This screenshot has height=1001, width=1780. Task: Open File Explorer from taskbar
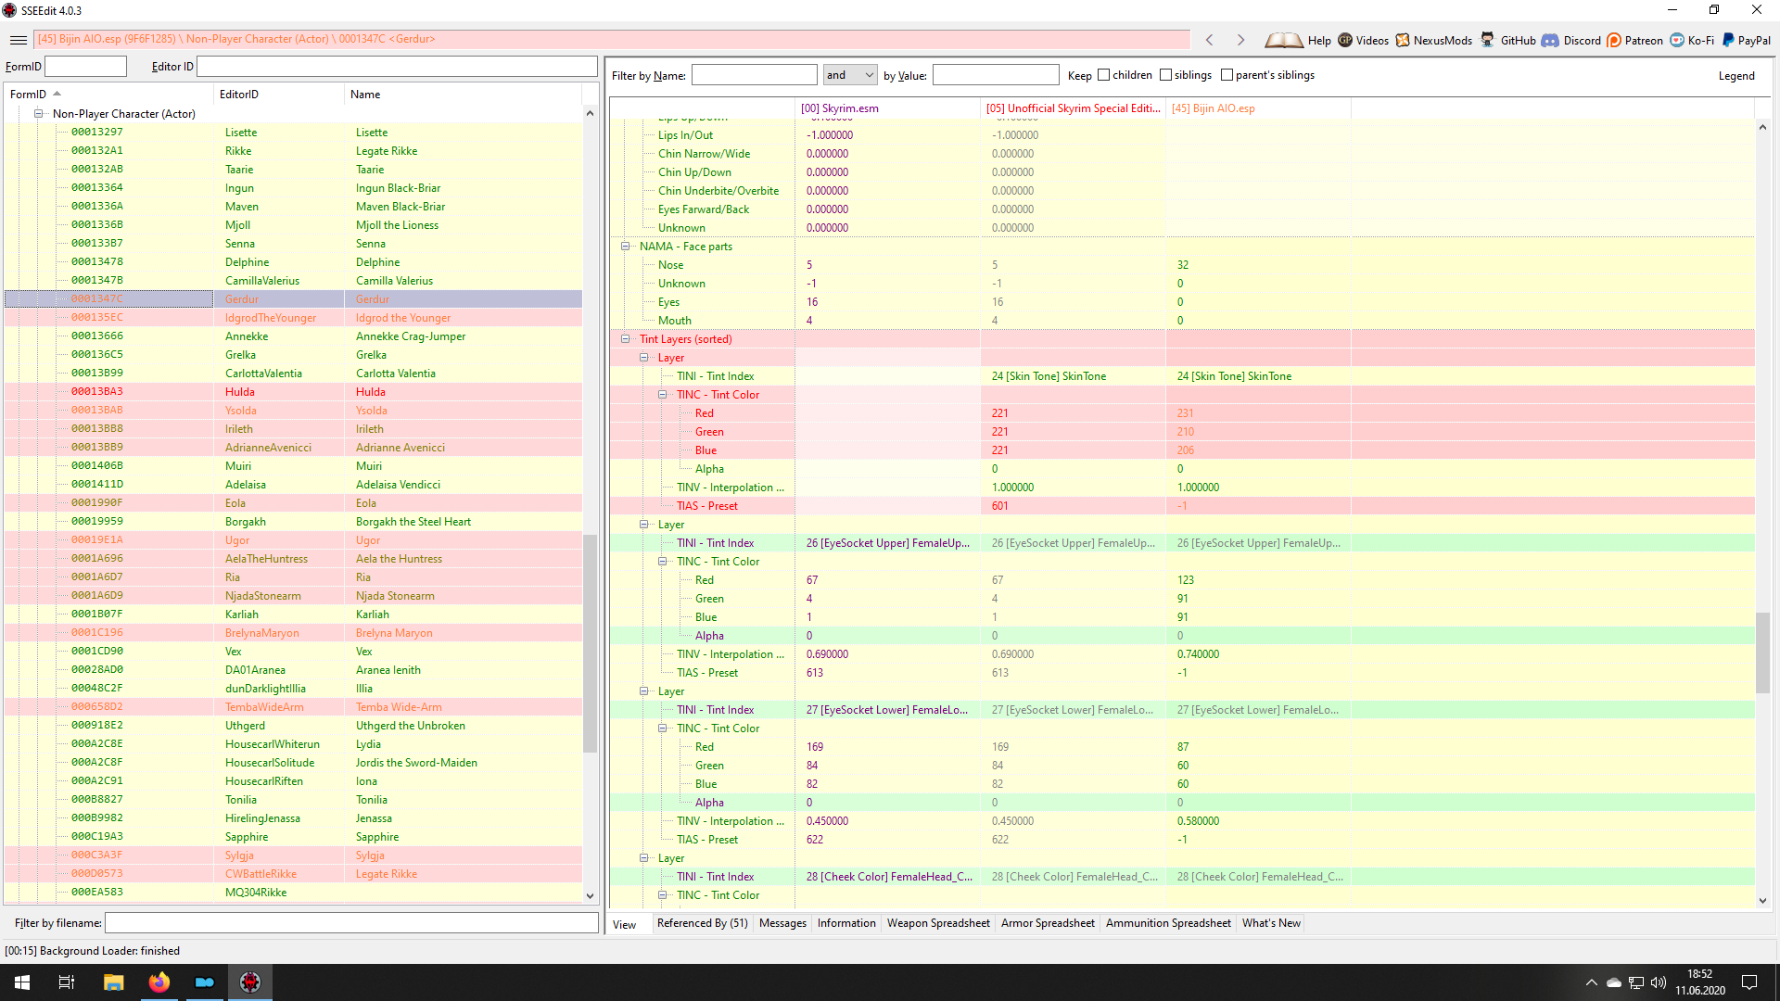coord(113,982)
